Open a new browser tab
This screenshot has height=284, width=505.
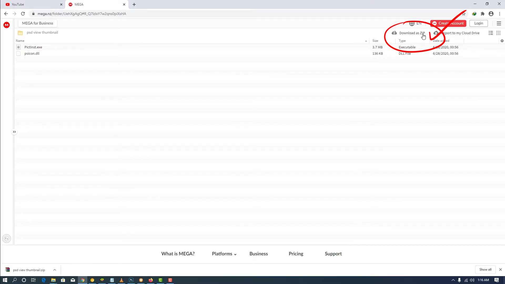[x=134, y=4]
